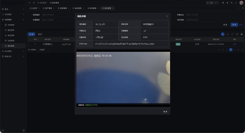Refresh the table with the toolbar icon
Viewport: 245px width, 133px height.
coord(232,34)
